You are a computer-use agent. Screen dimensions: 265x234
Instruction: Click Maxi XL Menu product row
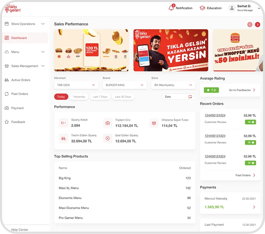(x=125, y=188)
